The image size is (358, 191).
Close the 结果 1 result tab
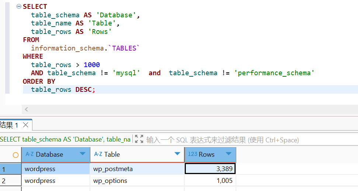(x=25, y=125)
